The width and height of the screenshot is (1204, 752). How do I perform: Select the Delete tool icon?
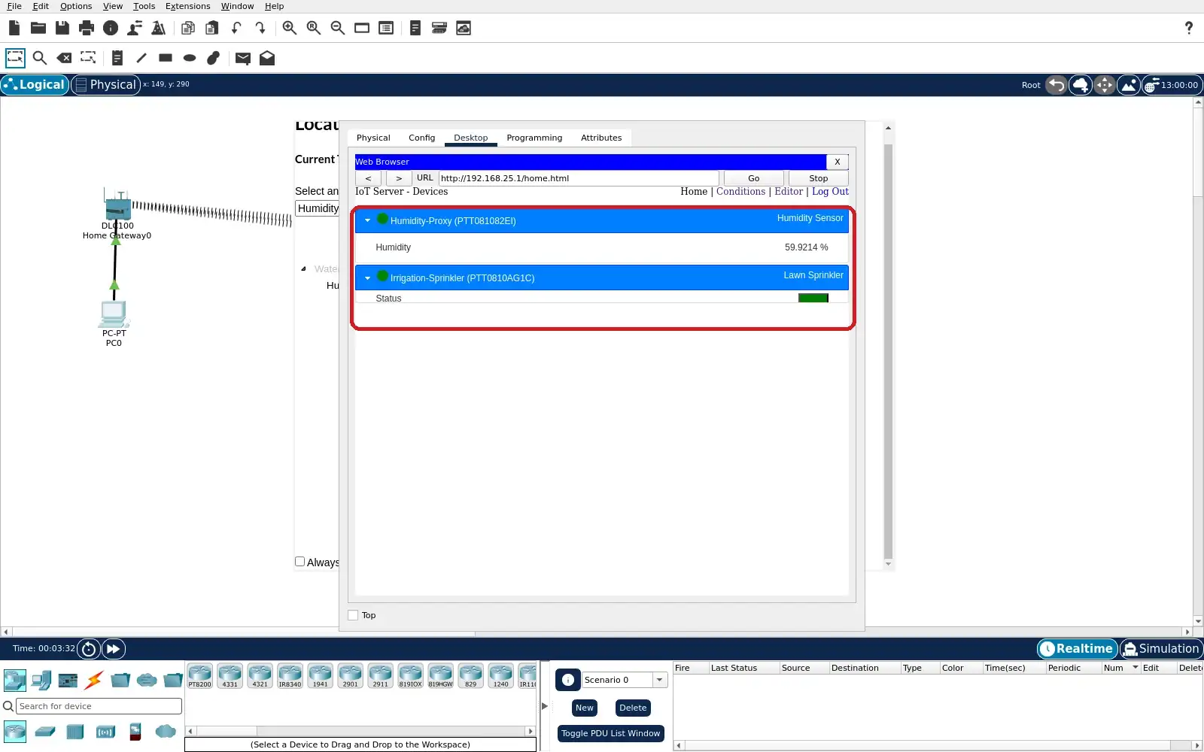(x=65, y=58)
